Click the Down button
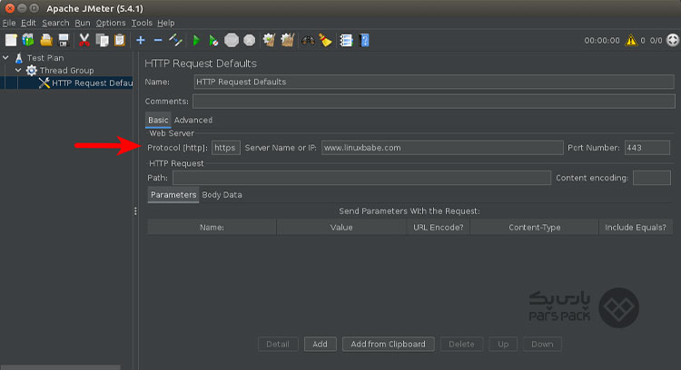The height and width of the screenshot is (370, 681). [x=542, y=344]
